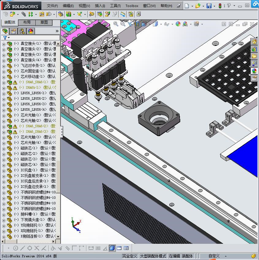
Task: Open Design Library icon in task pane
Action: (254, 49)
